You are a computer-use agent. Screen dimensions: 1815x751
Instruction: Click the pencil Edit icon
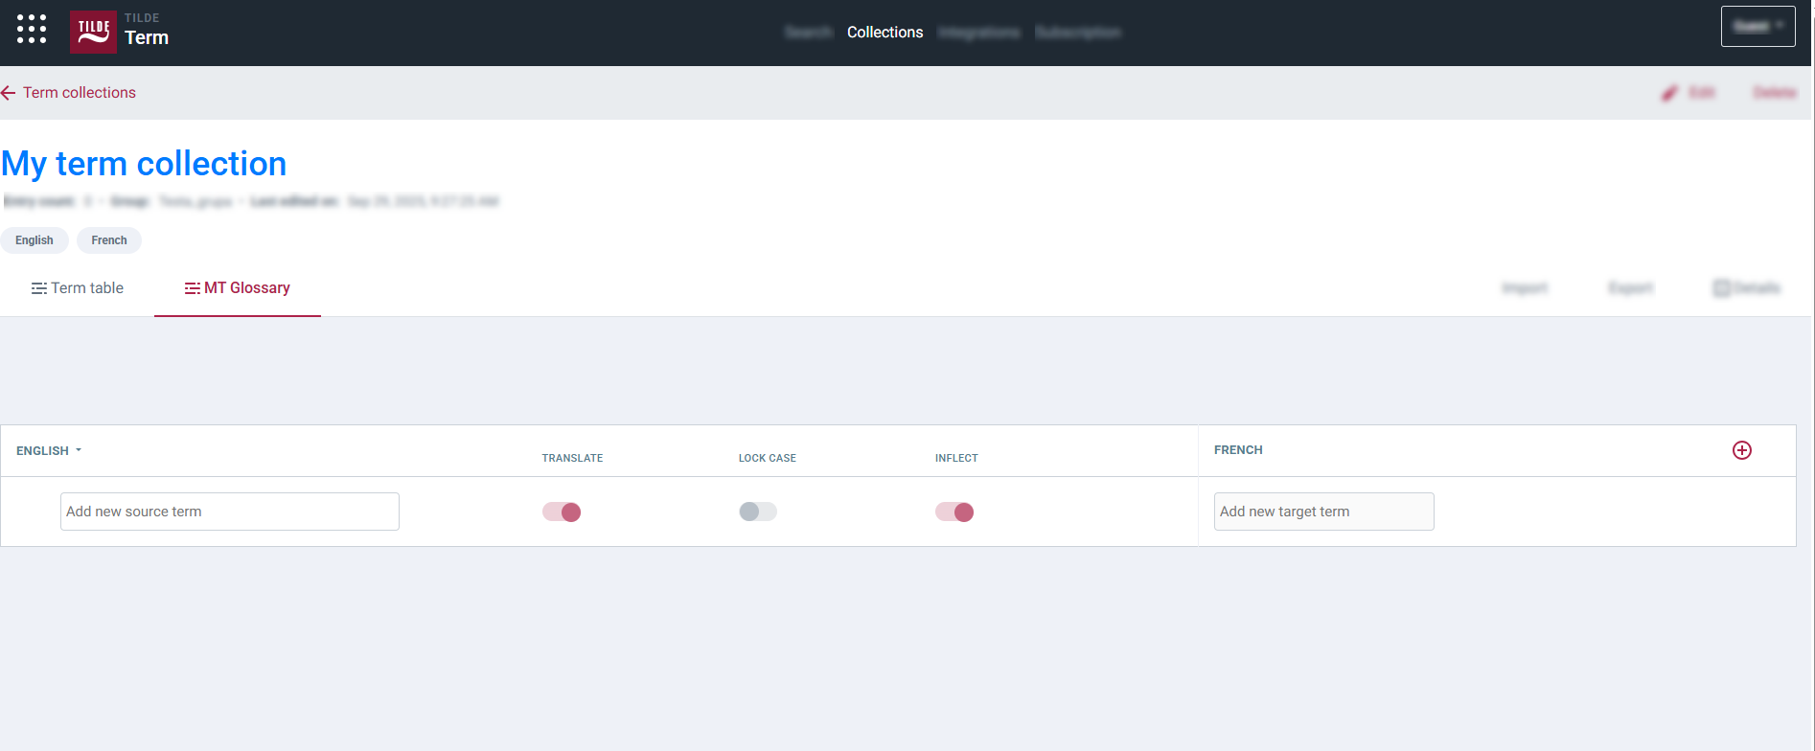(x=1670, y=93)
